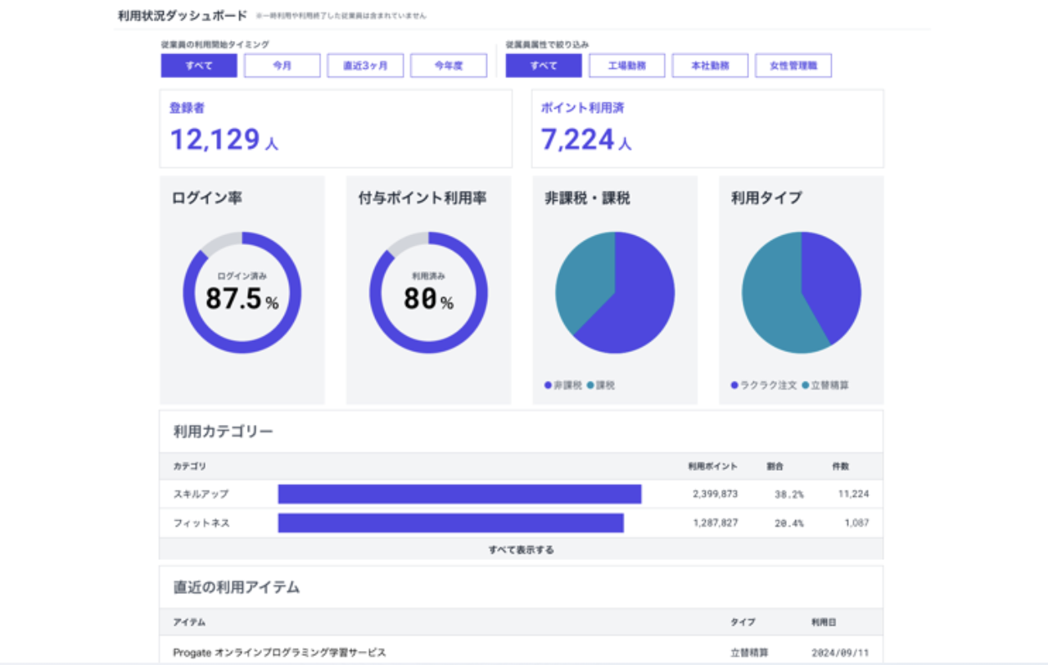Select the 今年度 timing filter
The width and height of the screenshot is (1048, 665).
(449, 66)
